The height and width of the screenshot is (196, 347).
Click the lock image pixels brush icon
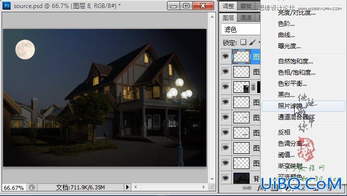(252, 42)
